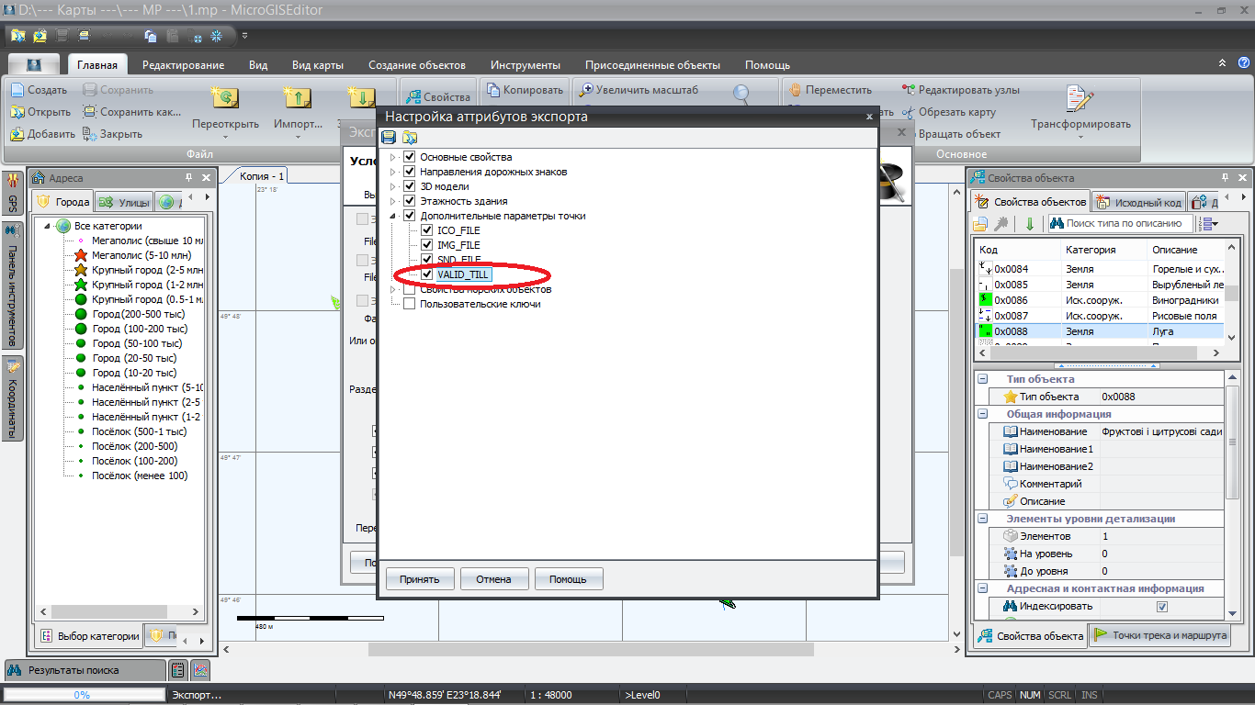
Task: Click the Отмена button
Action: [493, 579]
